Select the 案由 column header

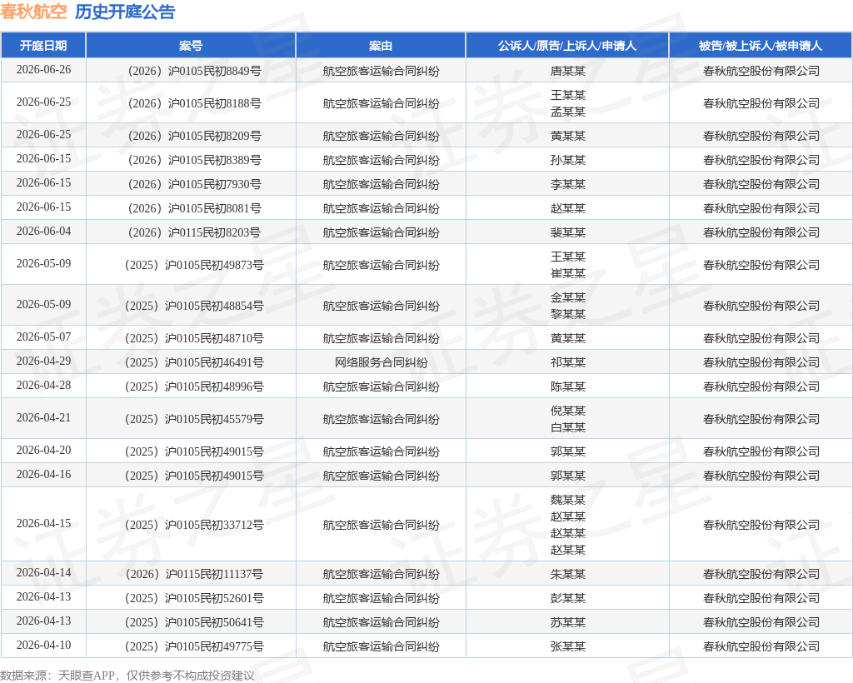tap(380, 46)
